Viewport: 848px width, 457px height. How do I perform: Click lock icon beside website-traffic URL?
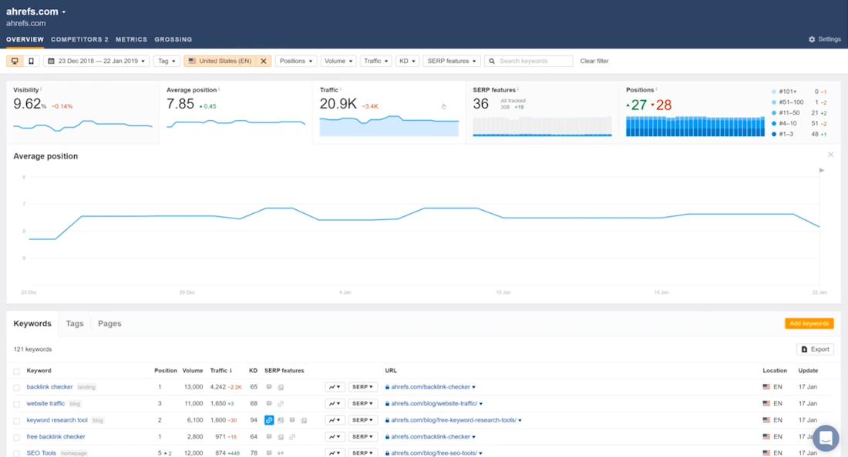(387, 404)
